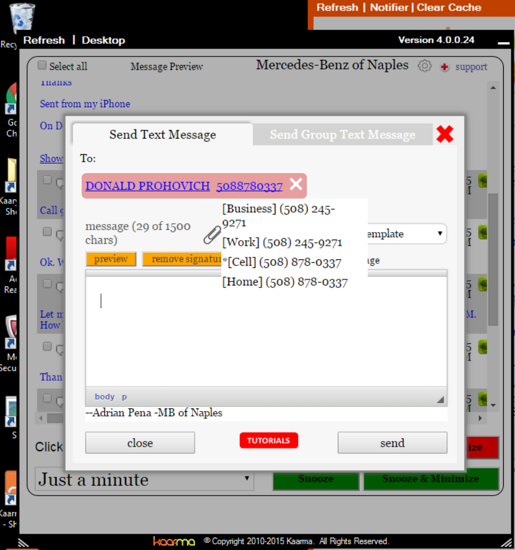
Task: Minimize the Kaarma window
Action: pos(503,43)
